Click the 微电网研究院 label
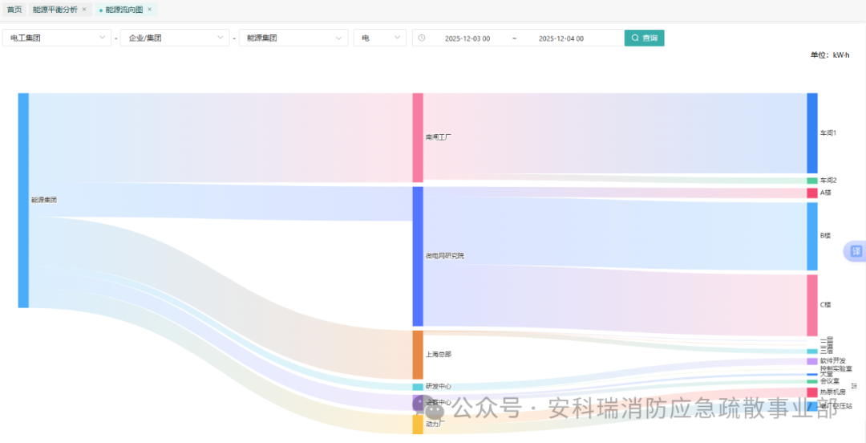The width and height of the screenshot is (866, 443). pyautogui.click(x=444, y=257)
